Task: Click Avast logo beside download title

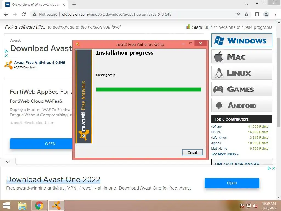Action: click(9, 65)
